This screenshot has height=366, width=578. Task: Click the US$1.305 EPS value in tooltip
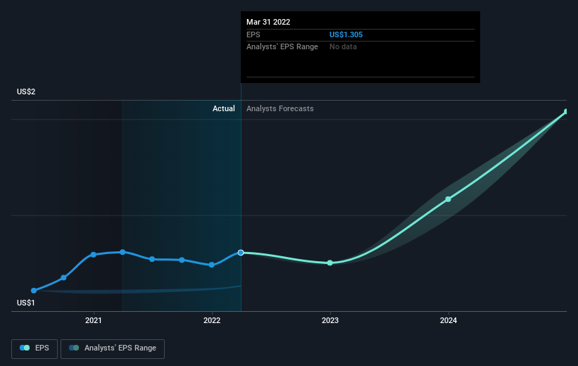coord(346,34)
